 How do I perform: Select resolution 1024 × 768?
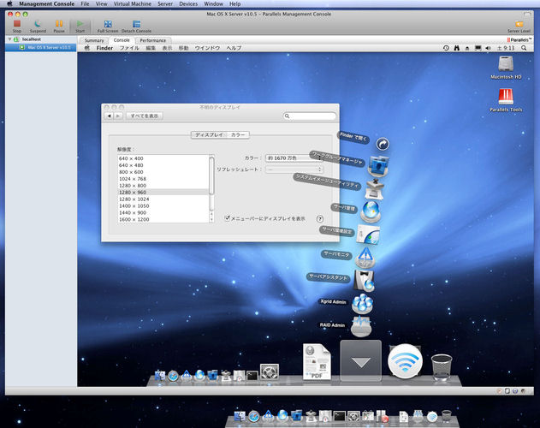[x=163, y=179]
